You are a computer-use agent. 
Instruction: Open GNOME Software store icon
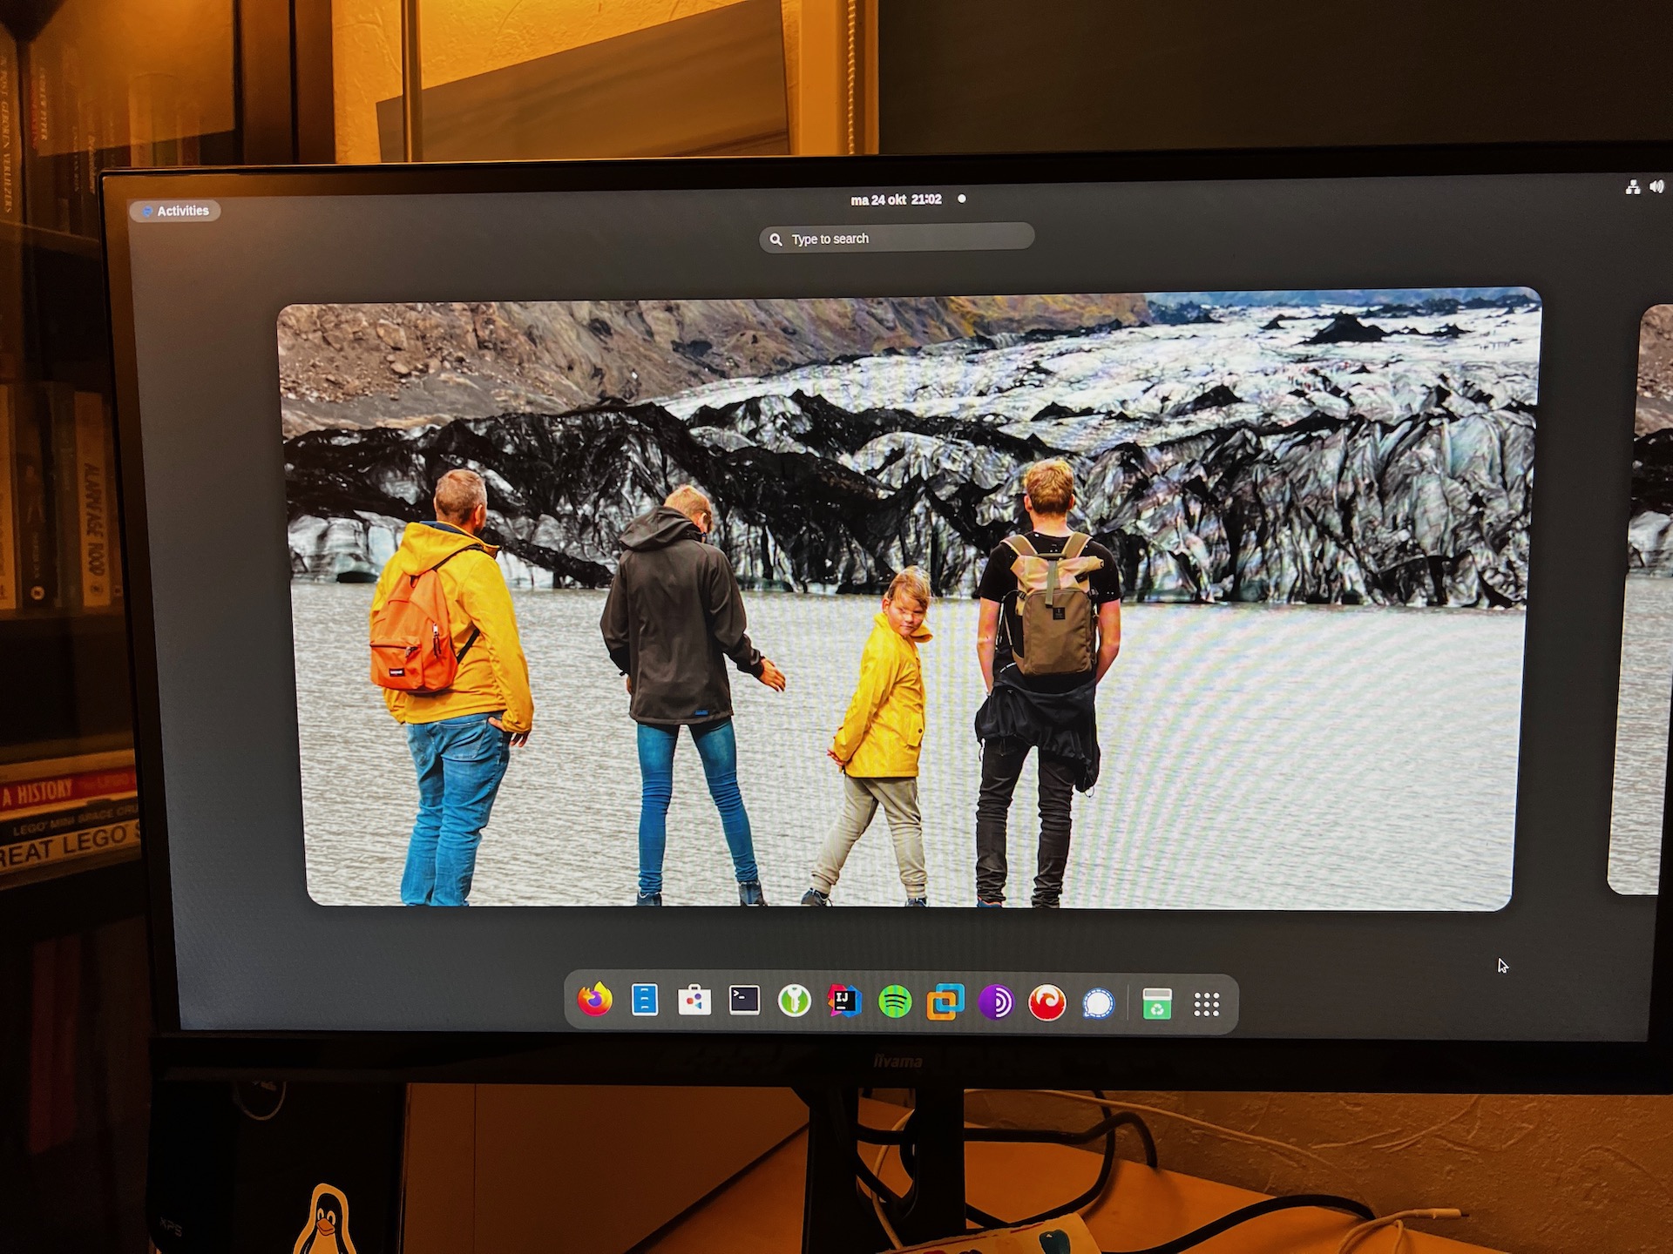[x=694, y=1001]
